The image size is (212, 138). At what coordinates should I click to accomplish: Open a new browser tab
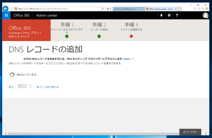click(179, 9)
